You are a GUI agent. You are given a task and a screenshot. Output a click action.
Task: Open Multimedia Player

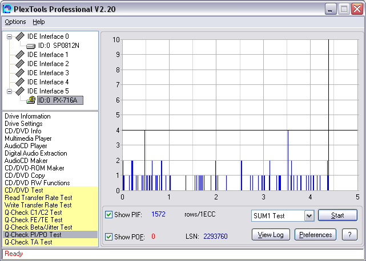pyautogui.click(x=28, y=138)
